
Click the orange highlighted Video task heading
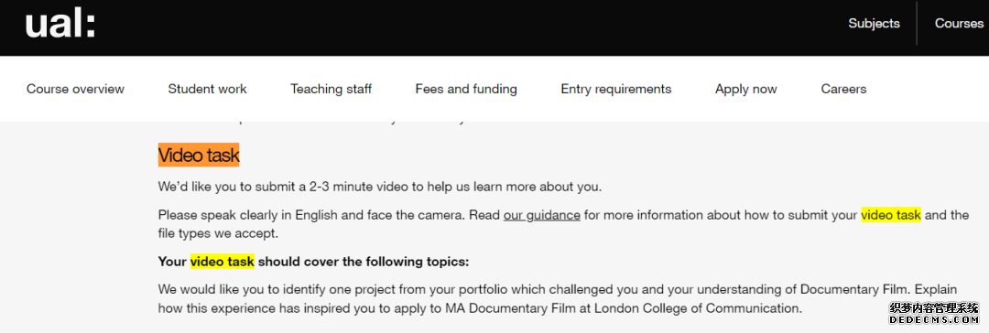[199, 156]
